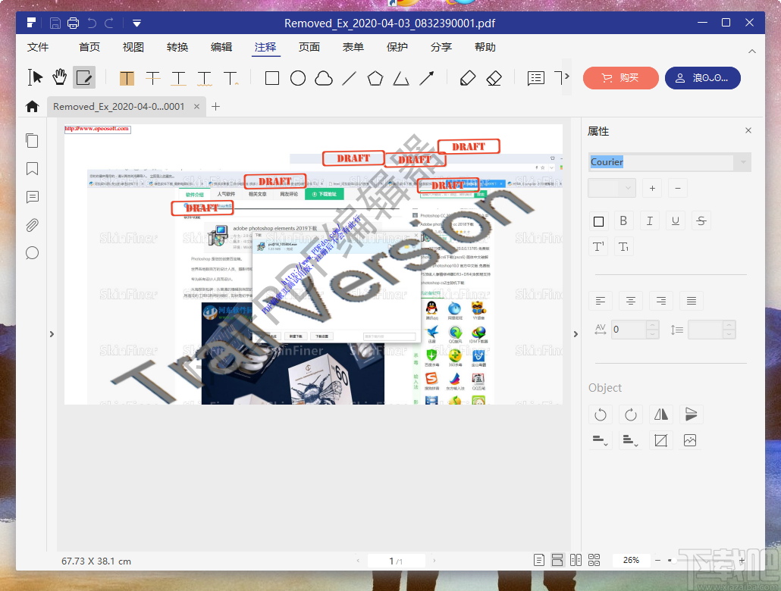Viewport: 781px width, 591px height.
Task: Collapse the ribbon toolbar
Action: pyautogui.click(x=752, y=51)
